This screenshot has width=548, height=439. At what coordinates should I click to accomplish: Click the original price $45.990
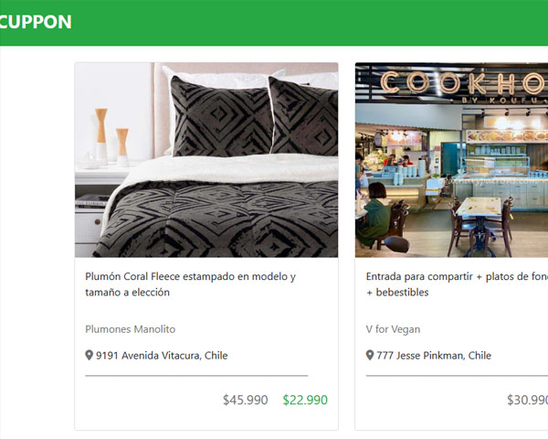pos(245,400)
